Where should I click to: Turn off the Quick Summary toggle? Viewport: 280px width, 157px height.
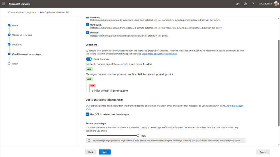click(x=89, y=59)
